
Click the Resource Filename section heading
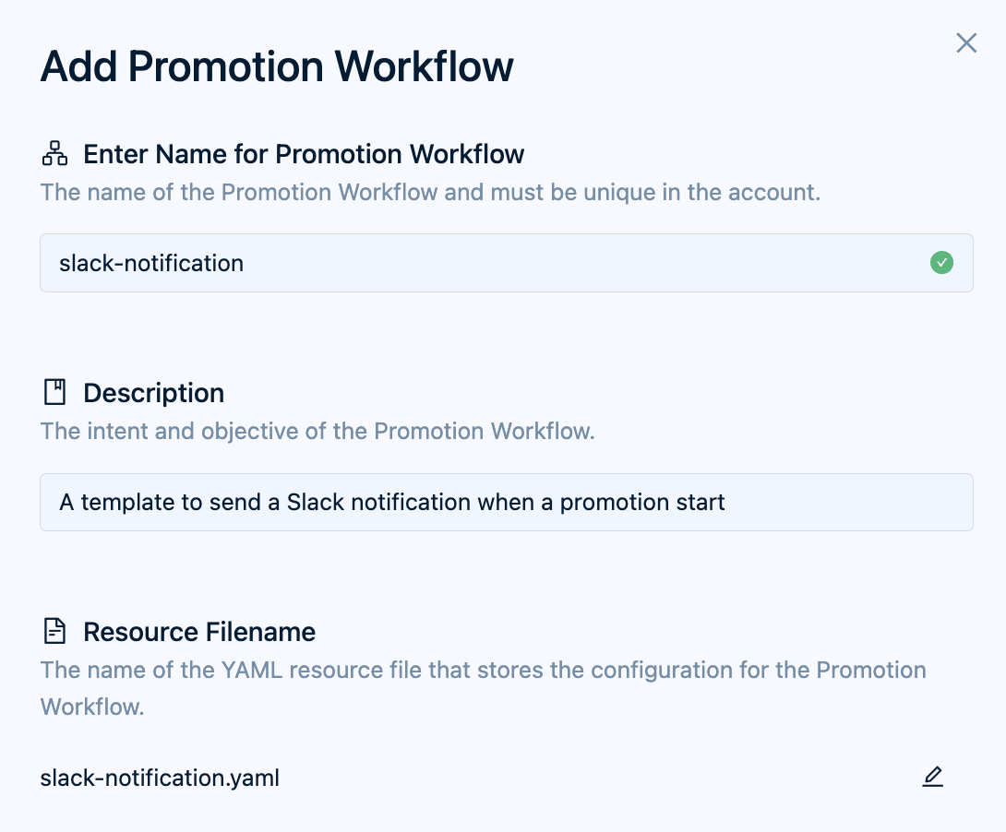[199, 632]
